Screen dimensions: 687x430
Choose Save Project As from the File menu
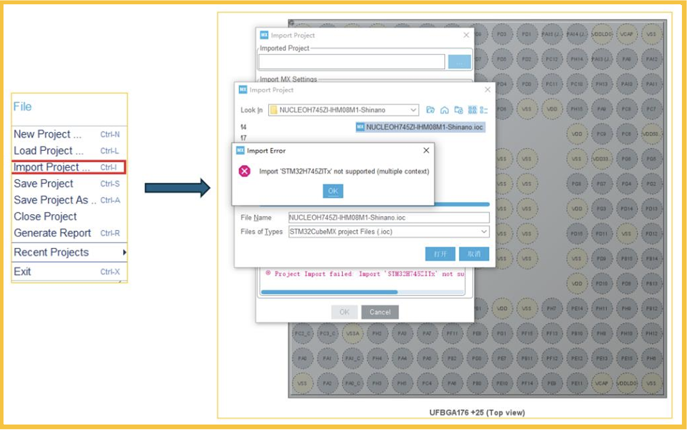click(70, 200)
